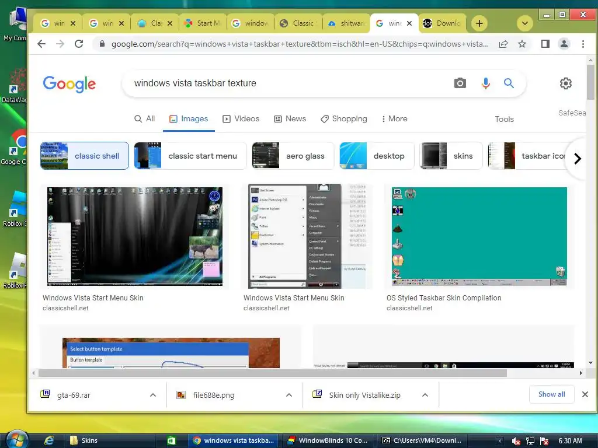
Task: Launch Internet Explorer from the taskbar
Action: (x=49, y=440)
